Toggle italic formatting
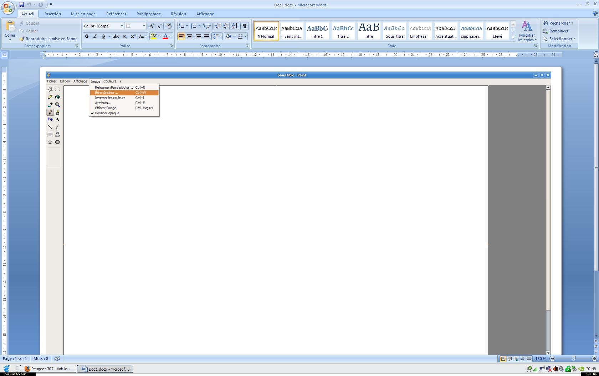This screenshot has height=376, width=599. pos(95,36)
